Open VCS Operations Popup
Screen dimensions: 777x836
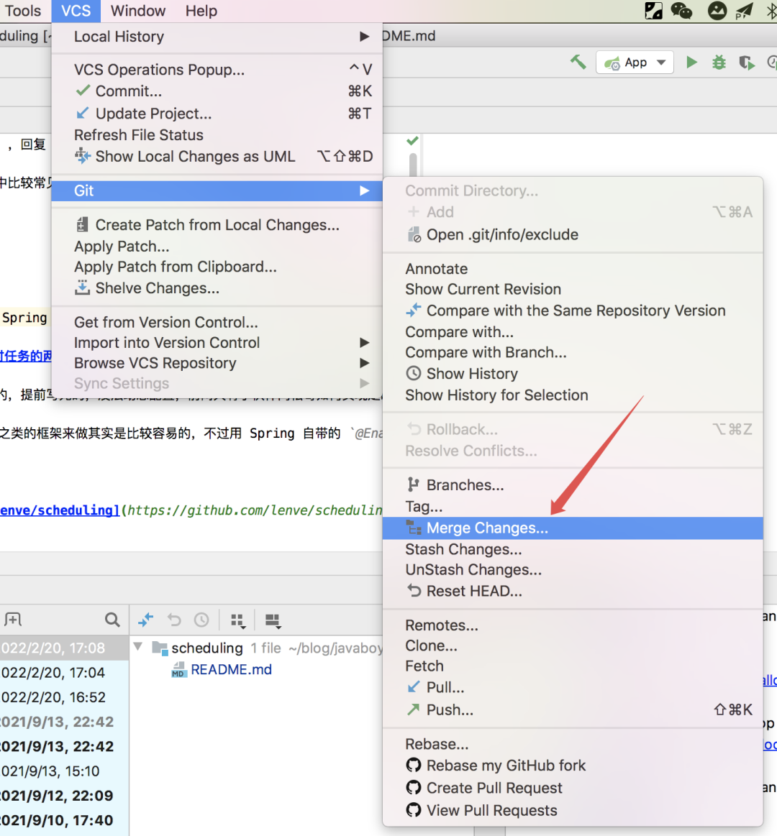[217, 69]
